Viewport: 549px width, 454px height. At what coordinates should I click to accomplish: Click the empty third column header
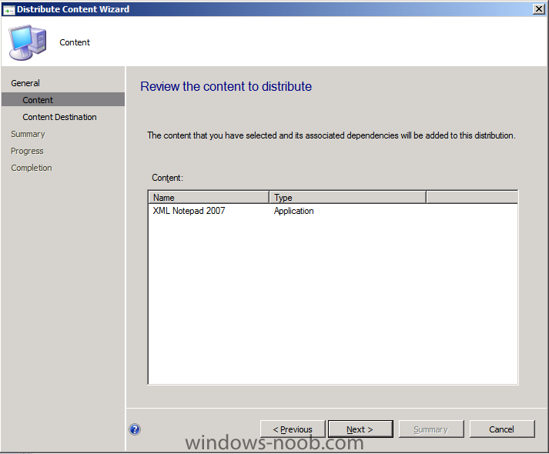coord(472,198)
